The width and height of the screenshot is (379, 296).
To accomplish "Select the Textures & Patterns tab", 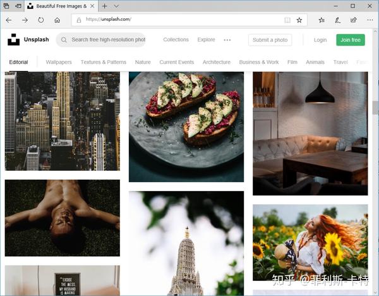I will [104, 62].
